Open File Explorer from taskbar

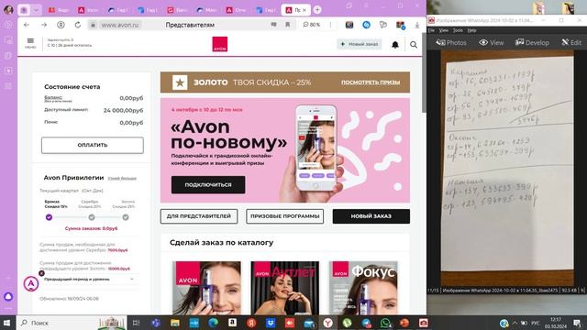pos(175,323)
